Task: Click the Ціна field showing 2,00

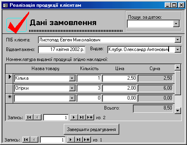Action: pos(120,88)
